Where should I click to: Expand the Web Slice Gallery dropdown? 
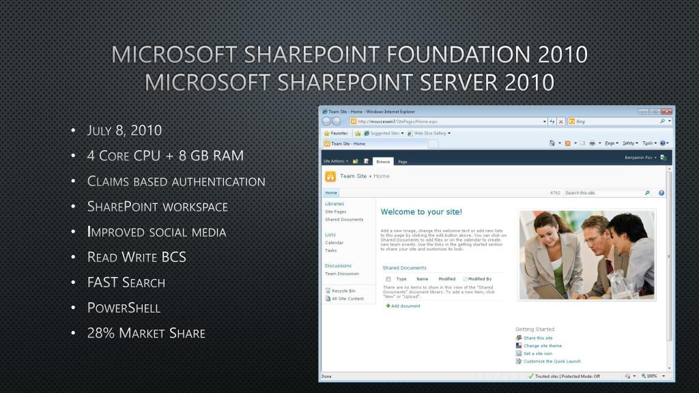point(449,133)
